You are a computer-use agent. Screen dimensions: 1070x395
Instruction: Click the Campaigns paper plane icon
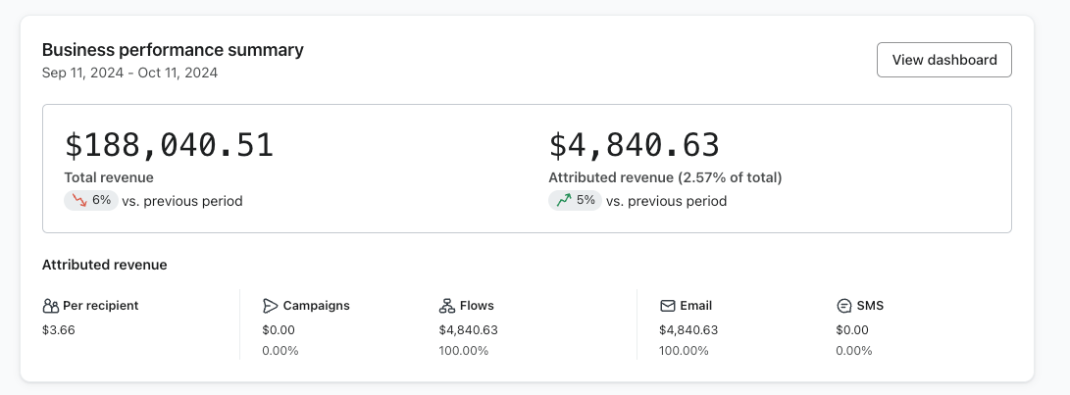271,306
